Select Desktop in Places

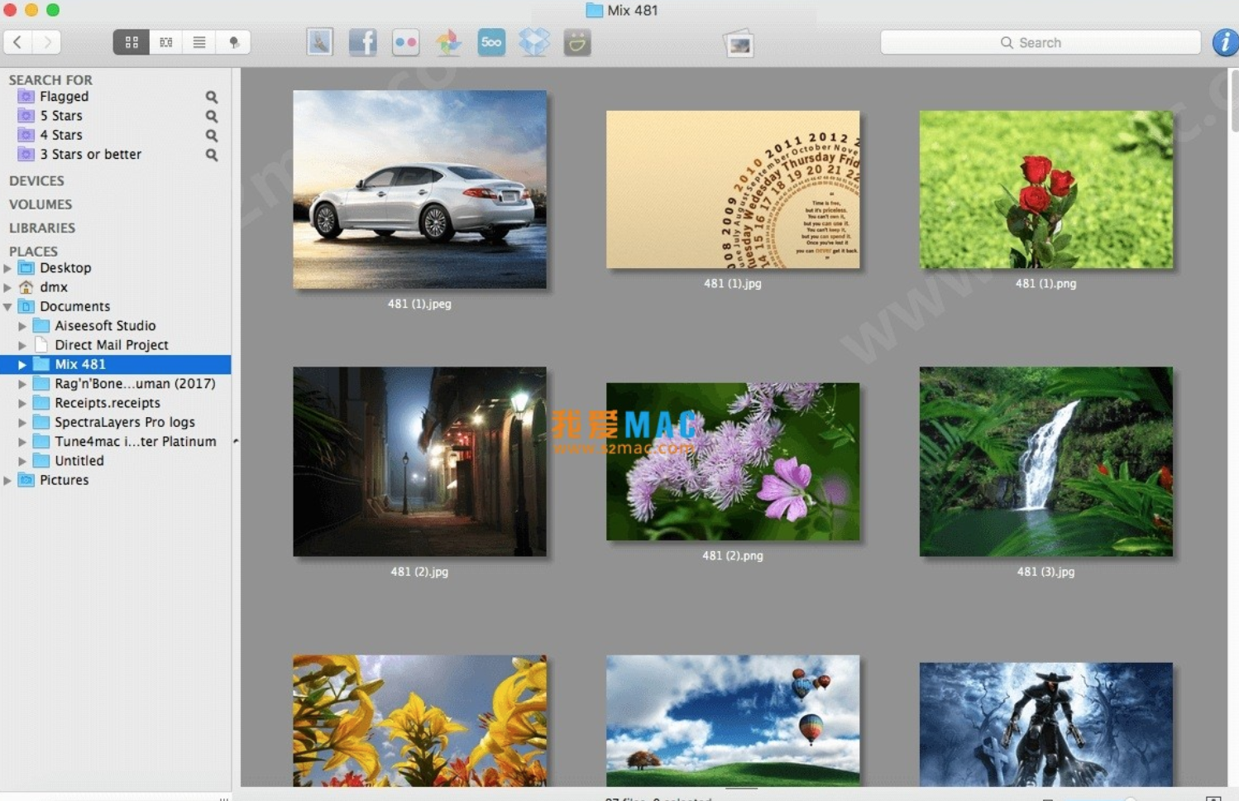(x=65, y=268)
